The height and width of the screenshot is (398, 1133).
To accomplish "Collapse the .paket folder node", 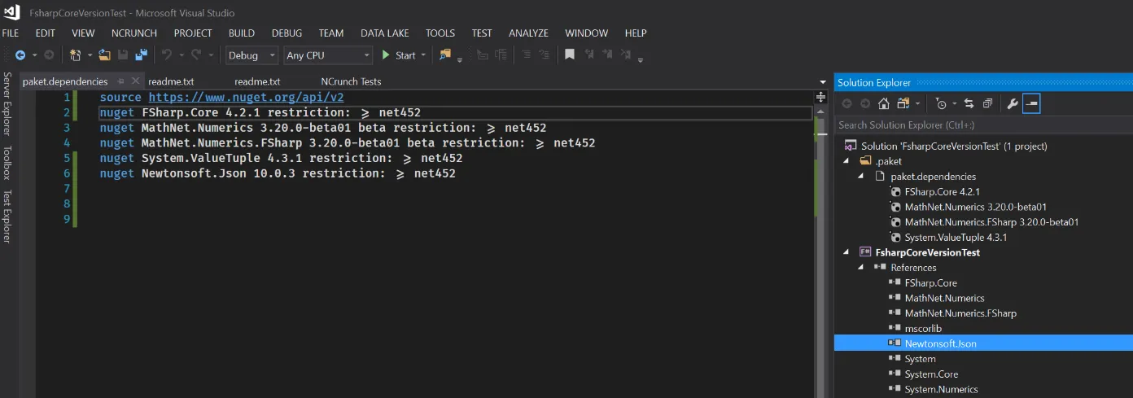I will click(846, 161).
